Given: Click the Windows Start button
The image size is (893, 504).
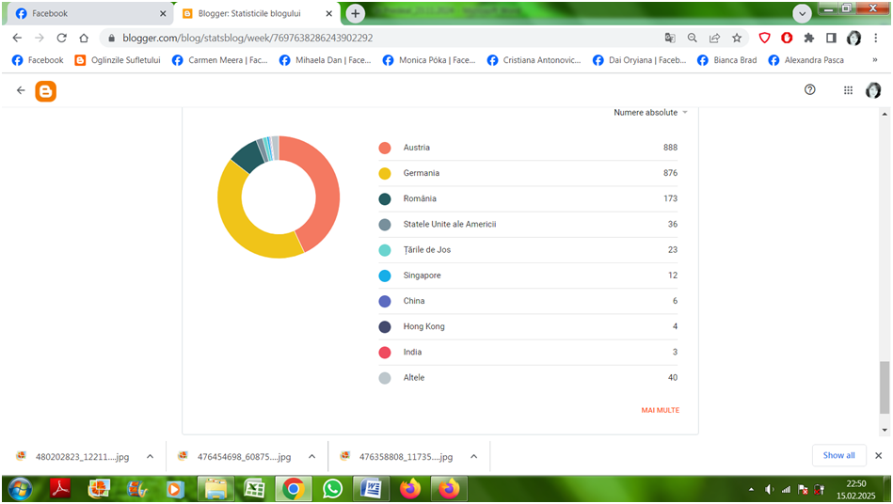Looking at the screenshot, I should (x=20, y=489).
